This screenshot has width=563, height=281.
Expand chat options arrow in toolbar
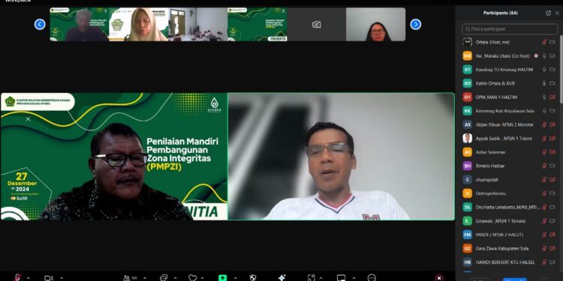tap(175, 278)
